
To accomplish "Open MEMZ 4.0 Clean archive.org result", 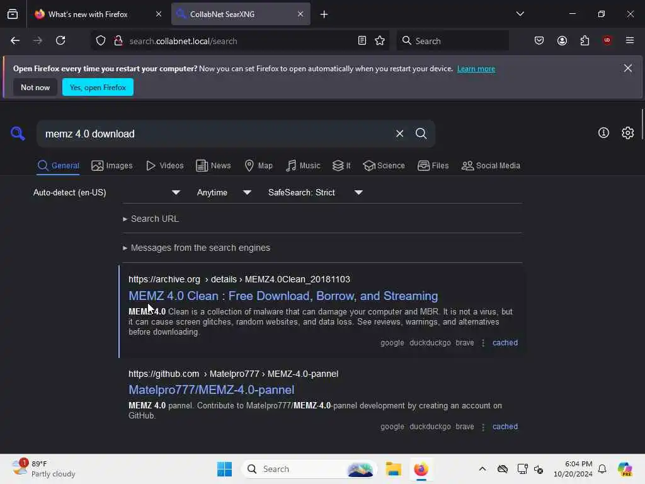I will (x=283, y=296).
